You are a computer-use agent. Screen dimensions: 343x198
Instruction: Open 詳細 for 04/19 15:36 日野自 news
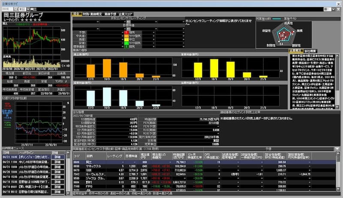coord(58,182)
